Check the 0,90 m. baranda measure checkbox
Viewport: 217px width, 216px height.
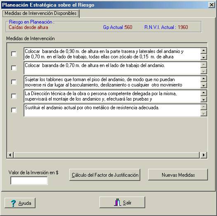click(x=14, y=54)
